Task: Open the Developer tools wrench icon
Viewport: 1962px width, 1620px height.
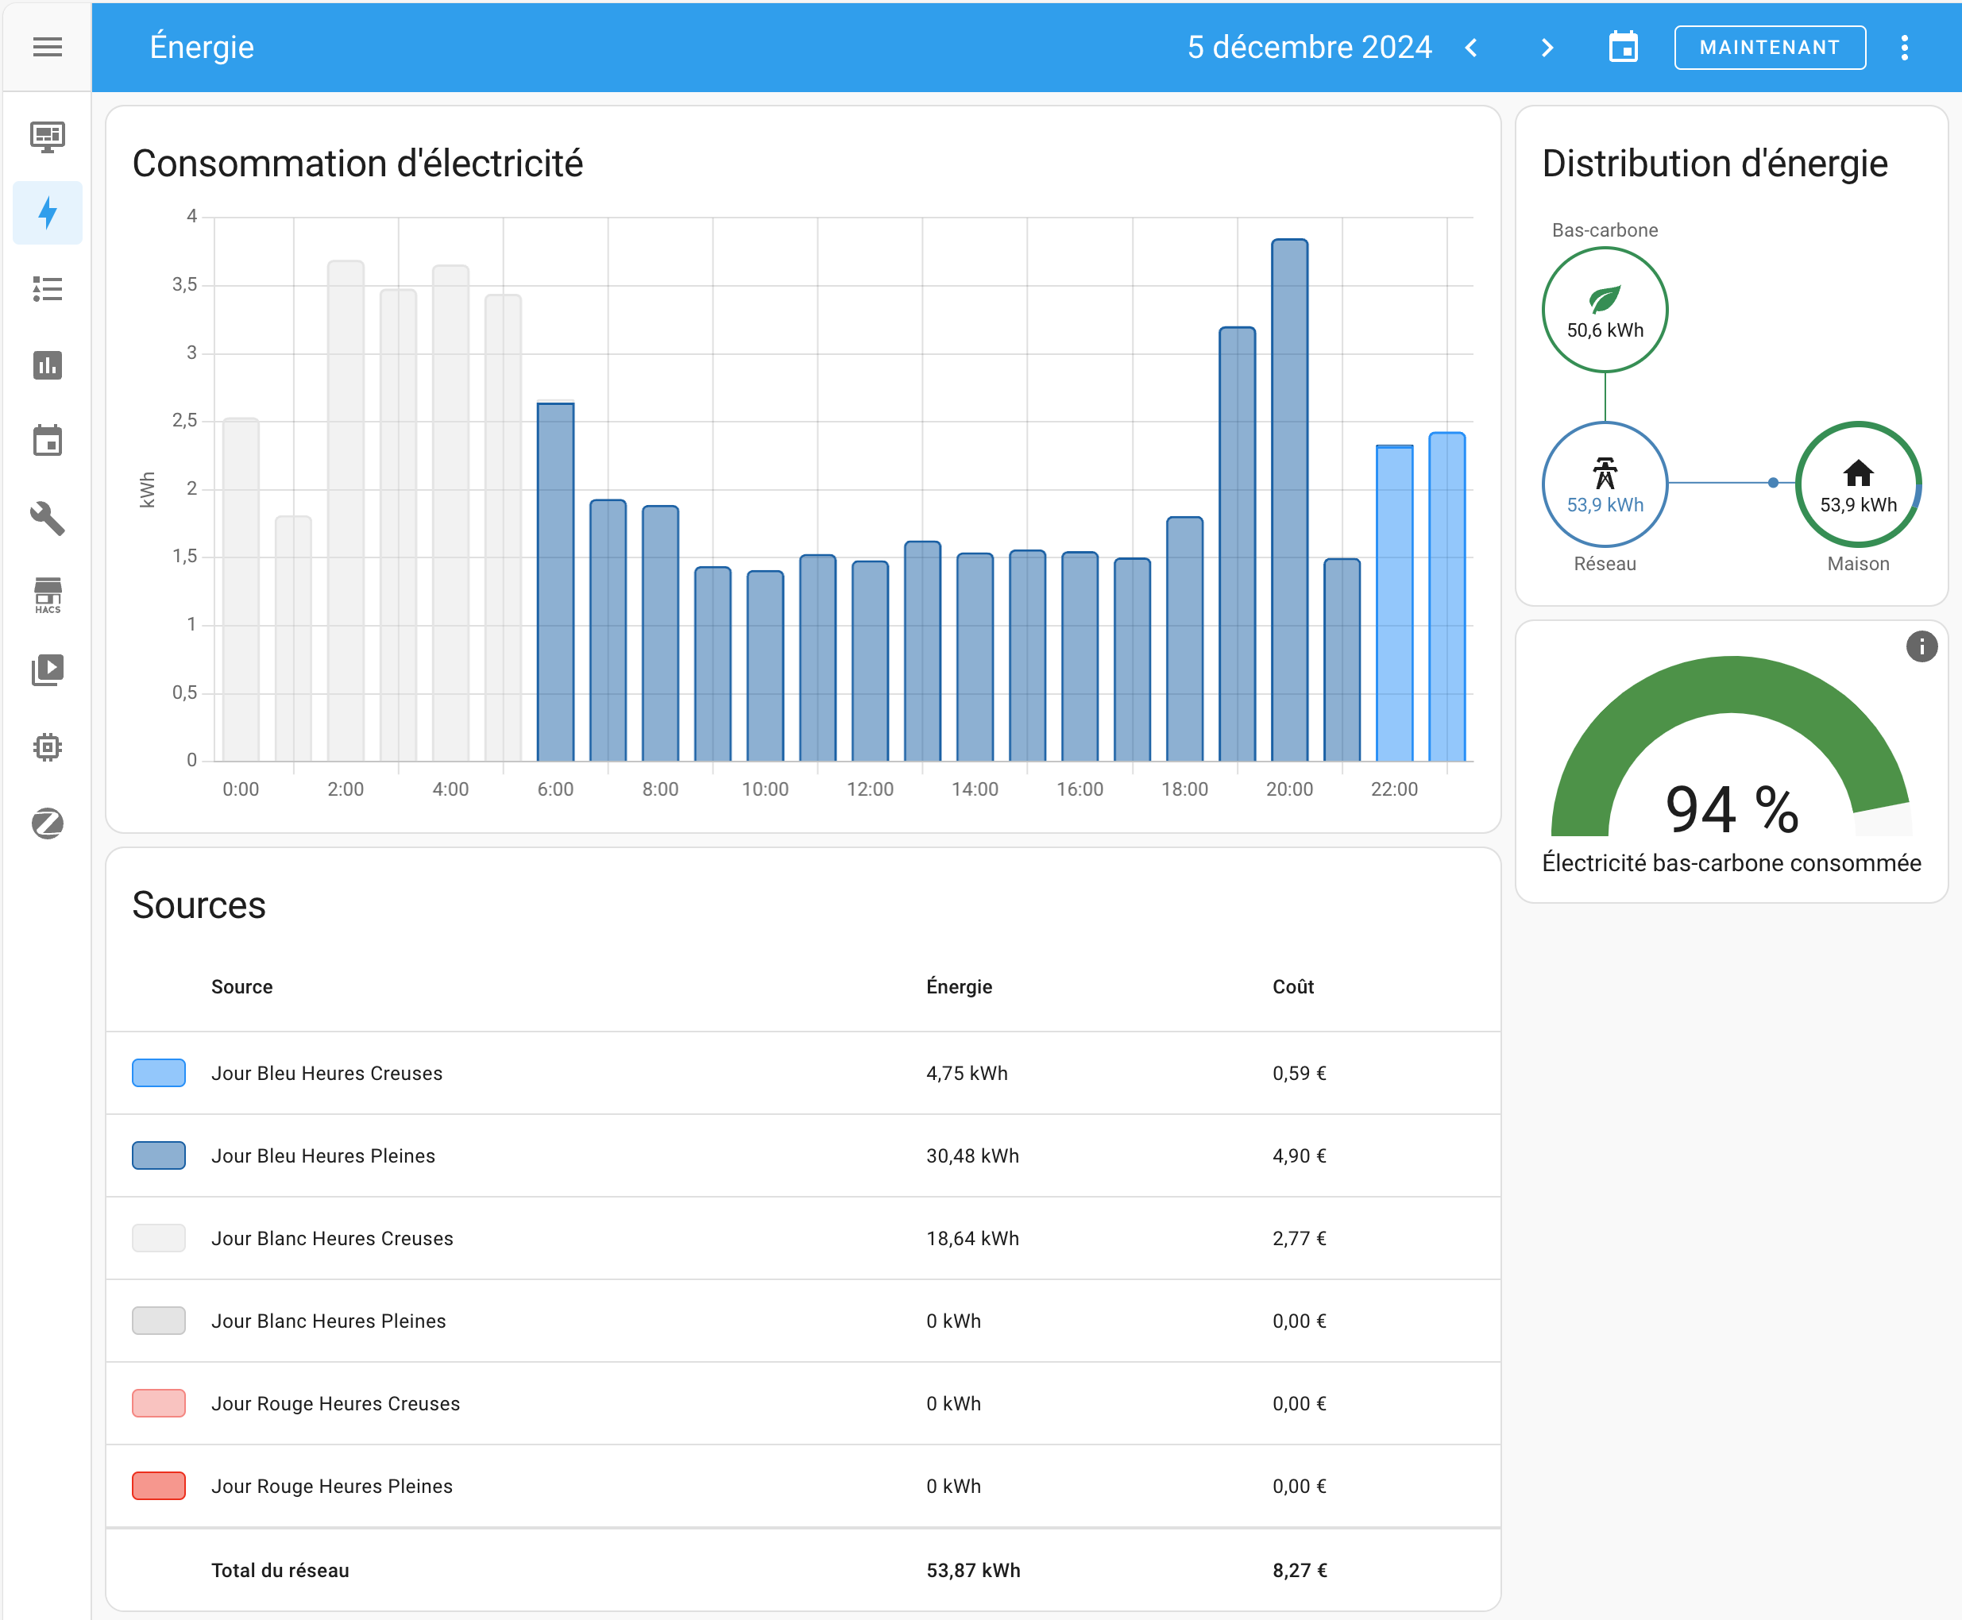Action: (x=47, y=517)
